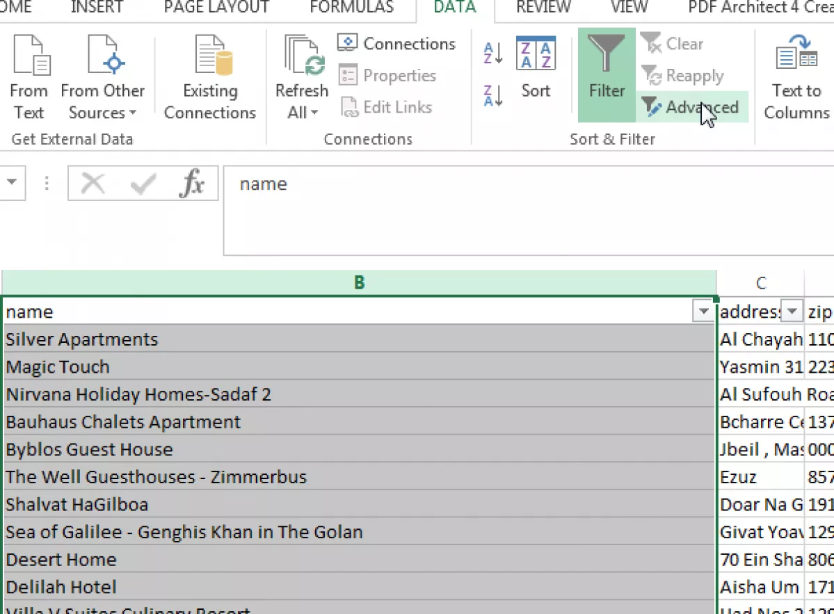The height and width of the screenshot is (614, 834).
Task: Open Existing Connections
Action: [x=209, y=76]
